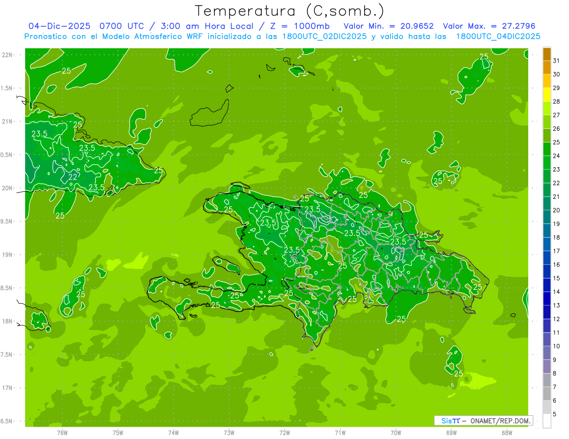Click the orange-brown swatch between 30 and 31
This screenshot has height=439, width=569.
coord(547,68)
